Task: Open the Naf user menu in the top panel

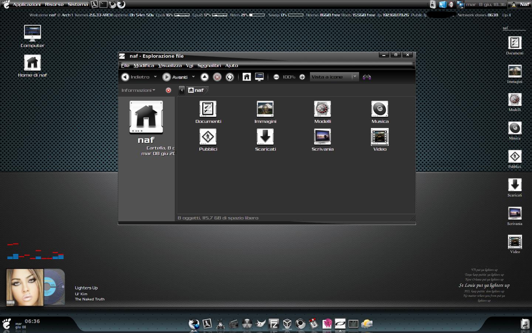Action: pos(520,4)
